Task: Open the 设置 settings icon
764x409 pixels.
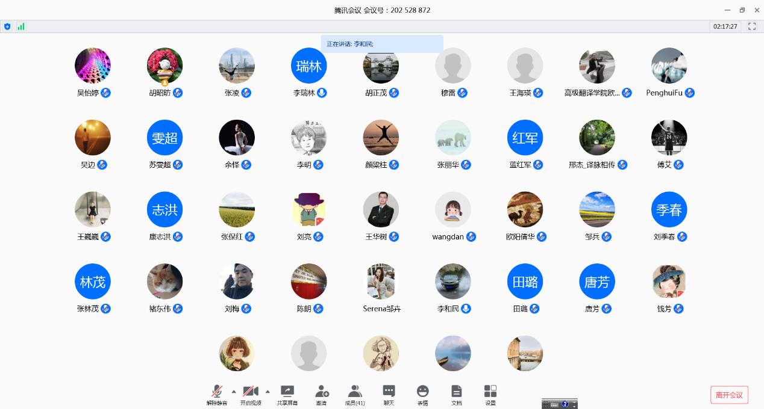Action: 490,394
